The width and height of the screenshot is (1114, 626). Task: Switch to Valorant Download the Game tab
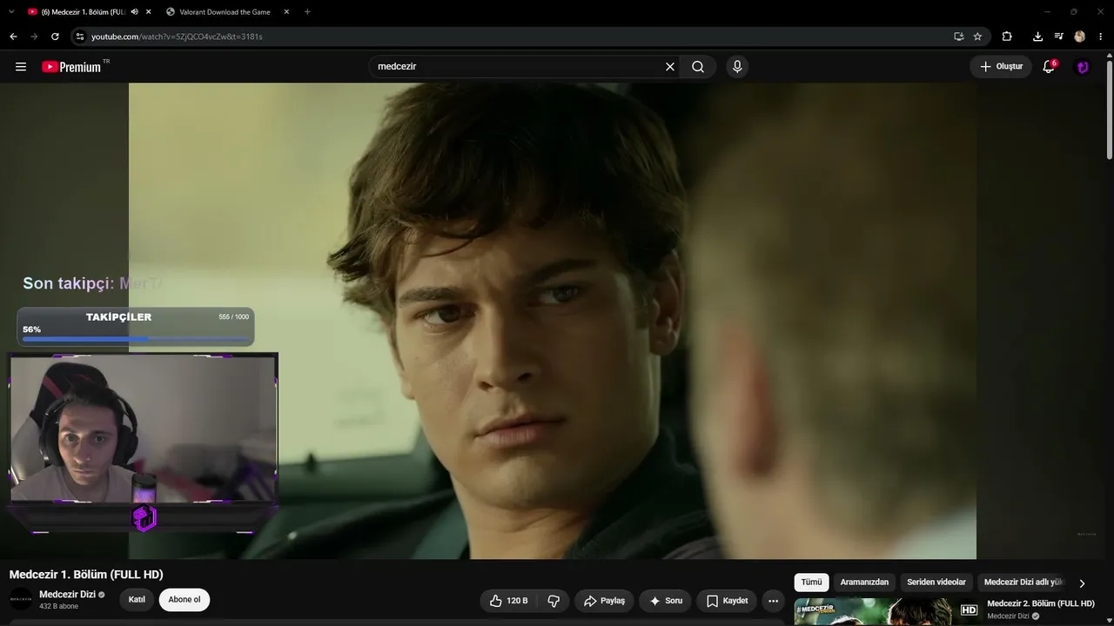(226, 12)
